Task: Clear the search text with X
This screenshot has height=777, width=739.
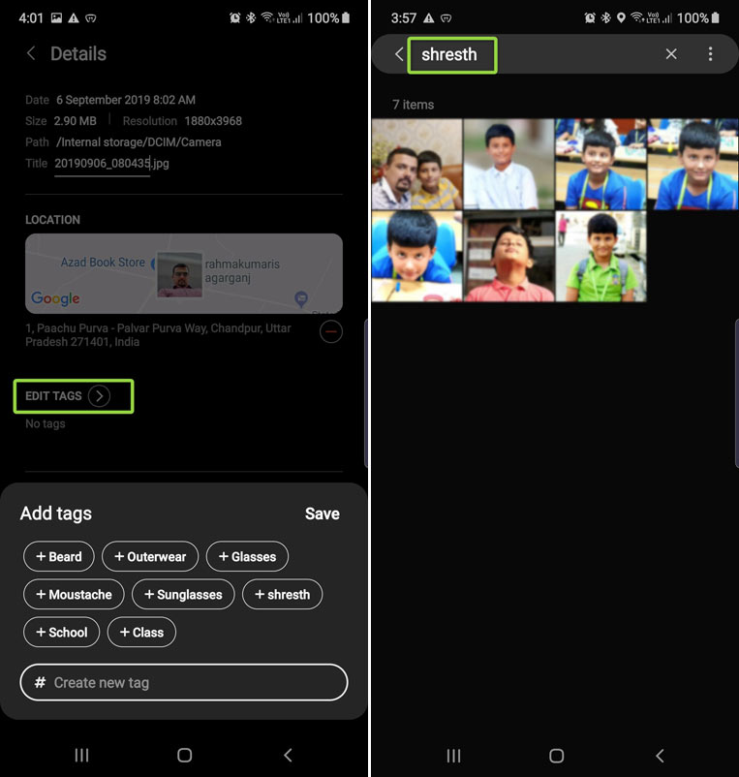Action: pos(671,54)
